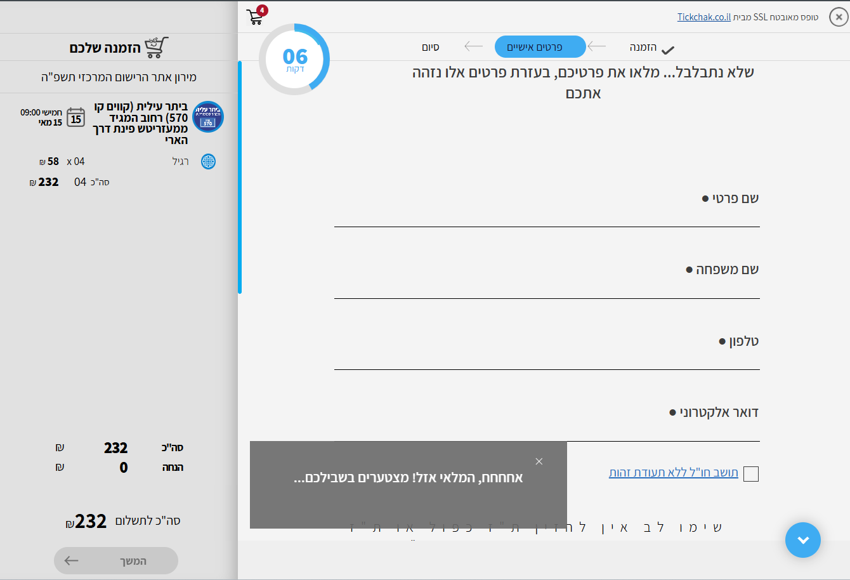Screen dimensions: 850x580
Task: Click the calendar icon showing 15
Action: tap(76, 117)
